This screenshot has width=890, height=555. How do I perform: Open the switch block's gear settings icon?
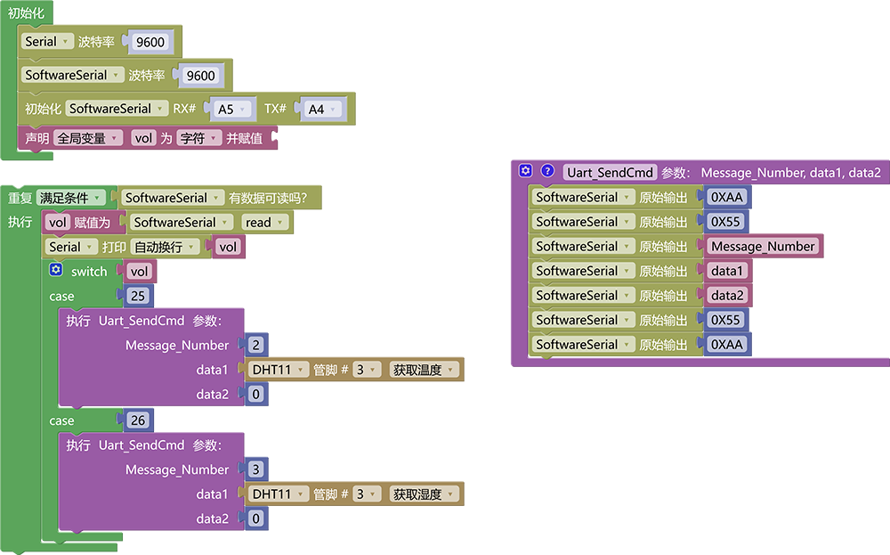[55, 270]
